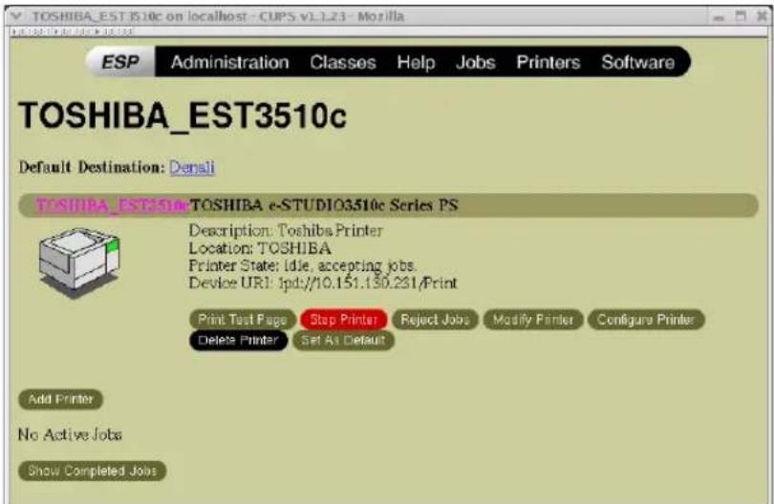Viewport: 774px width, 504px height.
Task: Click the Add Printer button
Action: click(x=61, y=399)
